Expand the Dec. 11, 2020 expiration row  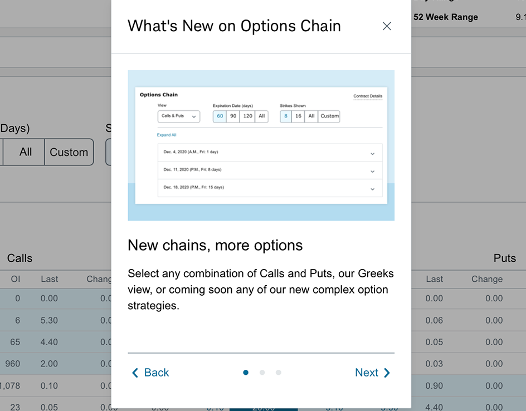270,170
